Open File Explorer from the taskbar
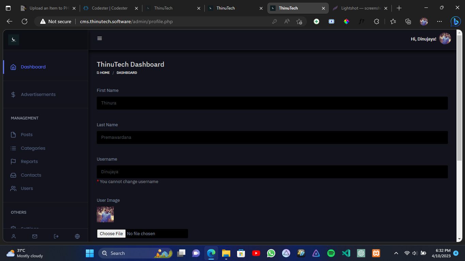This screenshot has height=261, width=465. click(x=226, y=253)
